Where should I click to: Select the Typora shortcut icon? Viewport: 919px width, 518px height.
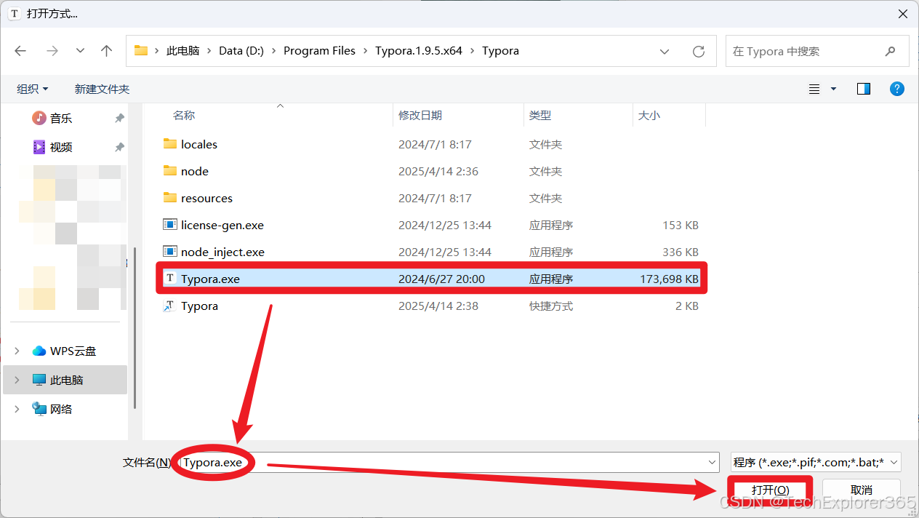point(170,306)
